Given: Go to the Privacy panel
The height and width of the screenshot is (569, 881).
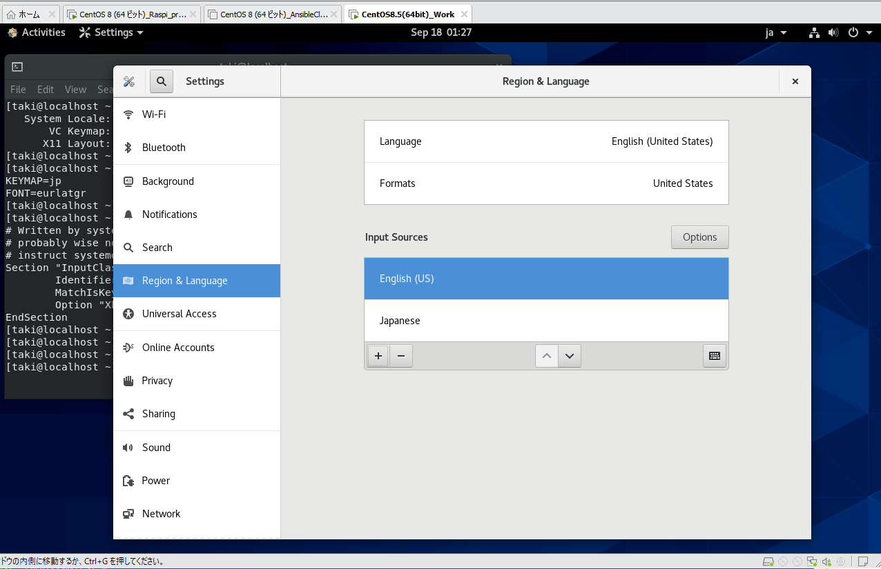Looking at the screenshot, I should [197, 381].
